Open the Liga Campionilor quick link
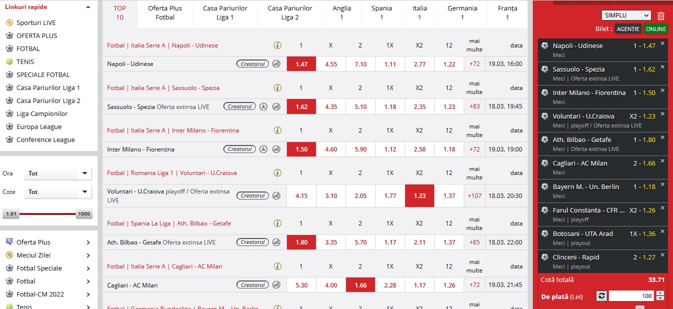Screen dimensions: 673x309 coord(42,113)
